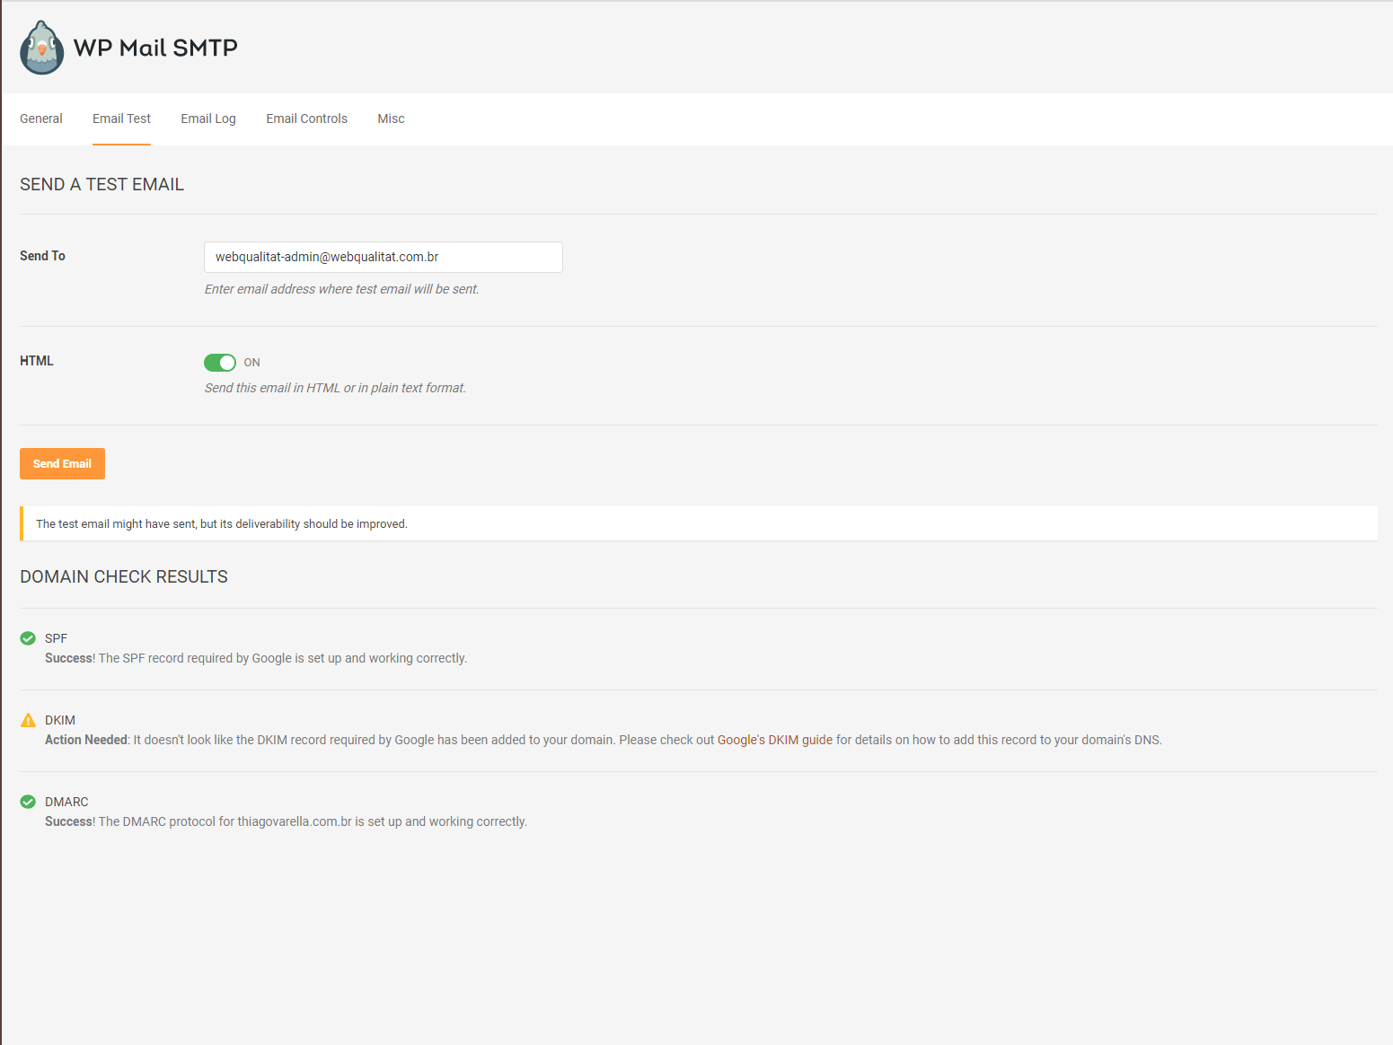This screenshot has width=1393, height=1045.
Task: Select the Email Test tab
Action: [121, 119]
